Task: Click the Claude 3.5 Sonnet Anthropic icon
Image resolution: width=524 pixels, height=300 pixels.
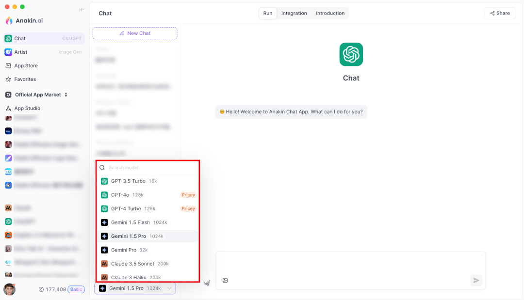Action: tap(104, 264)
